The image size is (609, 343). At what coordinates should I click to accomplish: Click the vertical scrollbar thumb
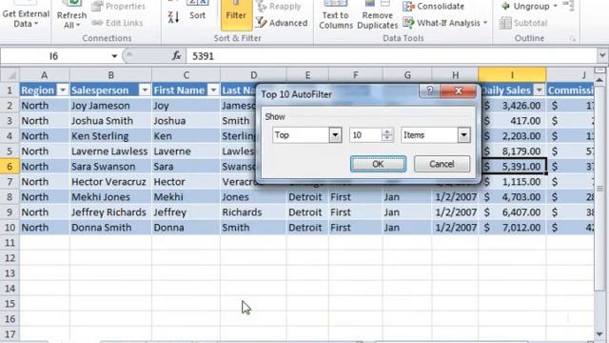[600, 189]
